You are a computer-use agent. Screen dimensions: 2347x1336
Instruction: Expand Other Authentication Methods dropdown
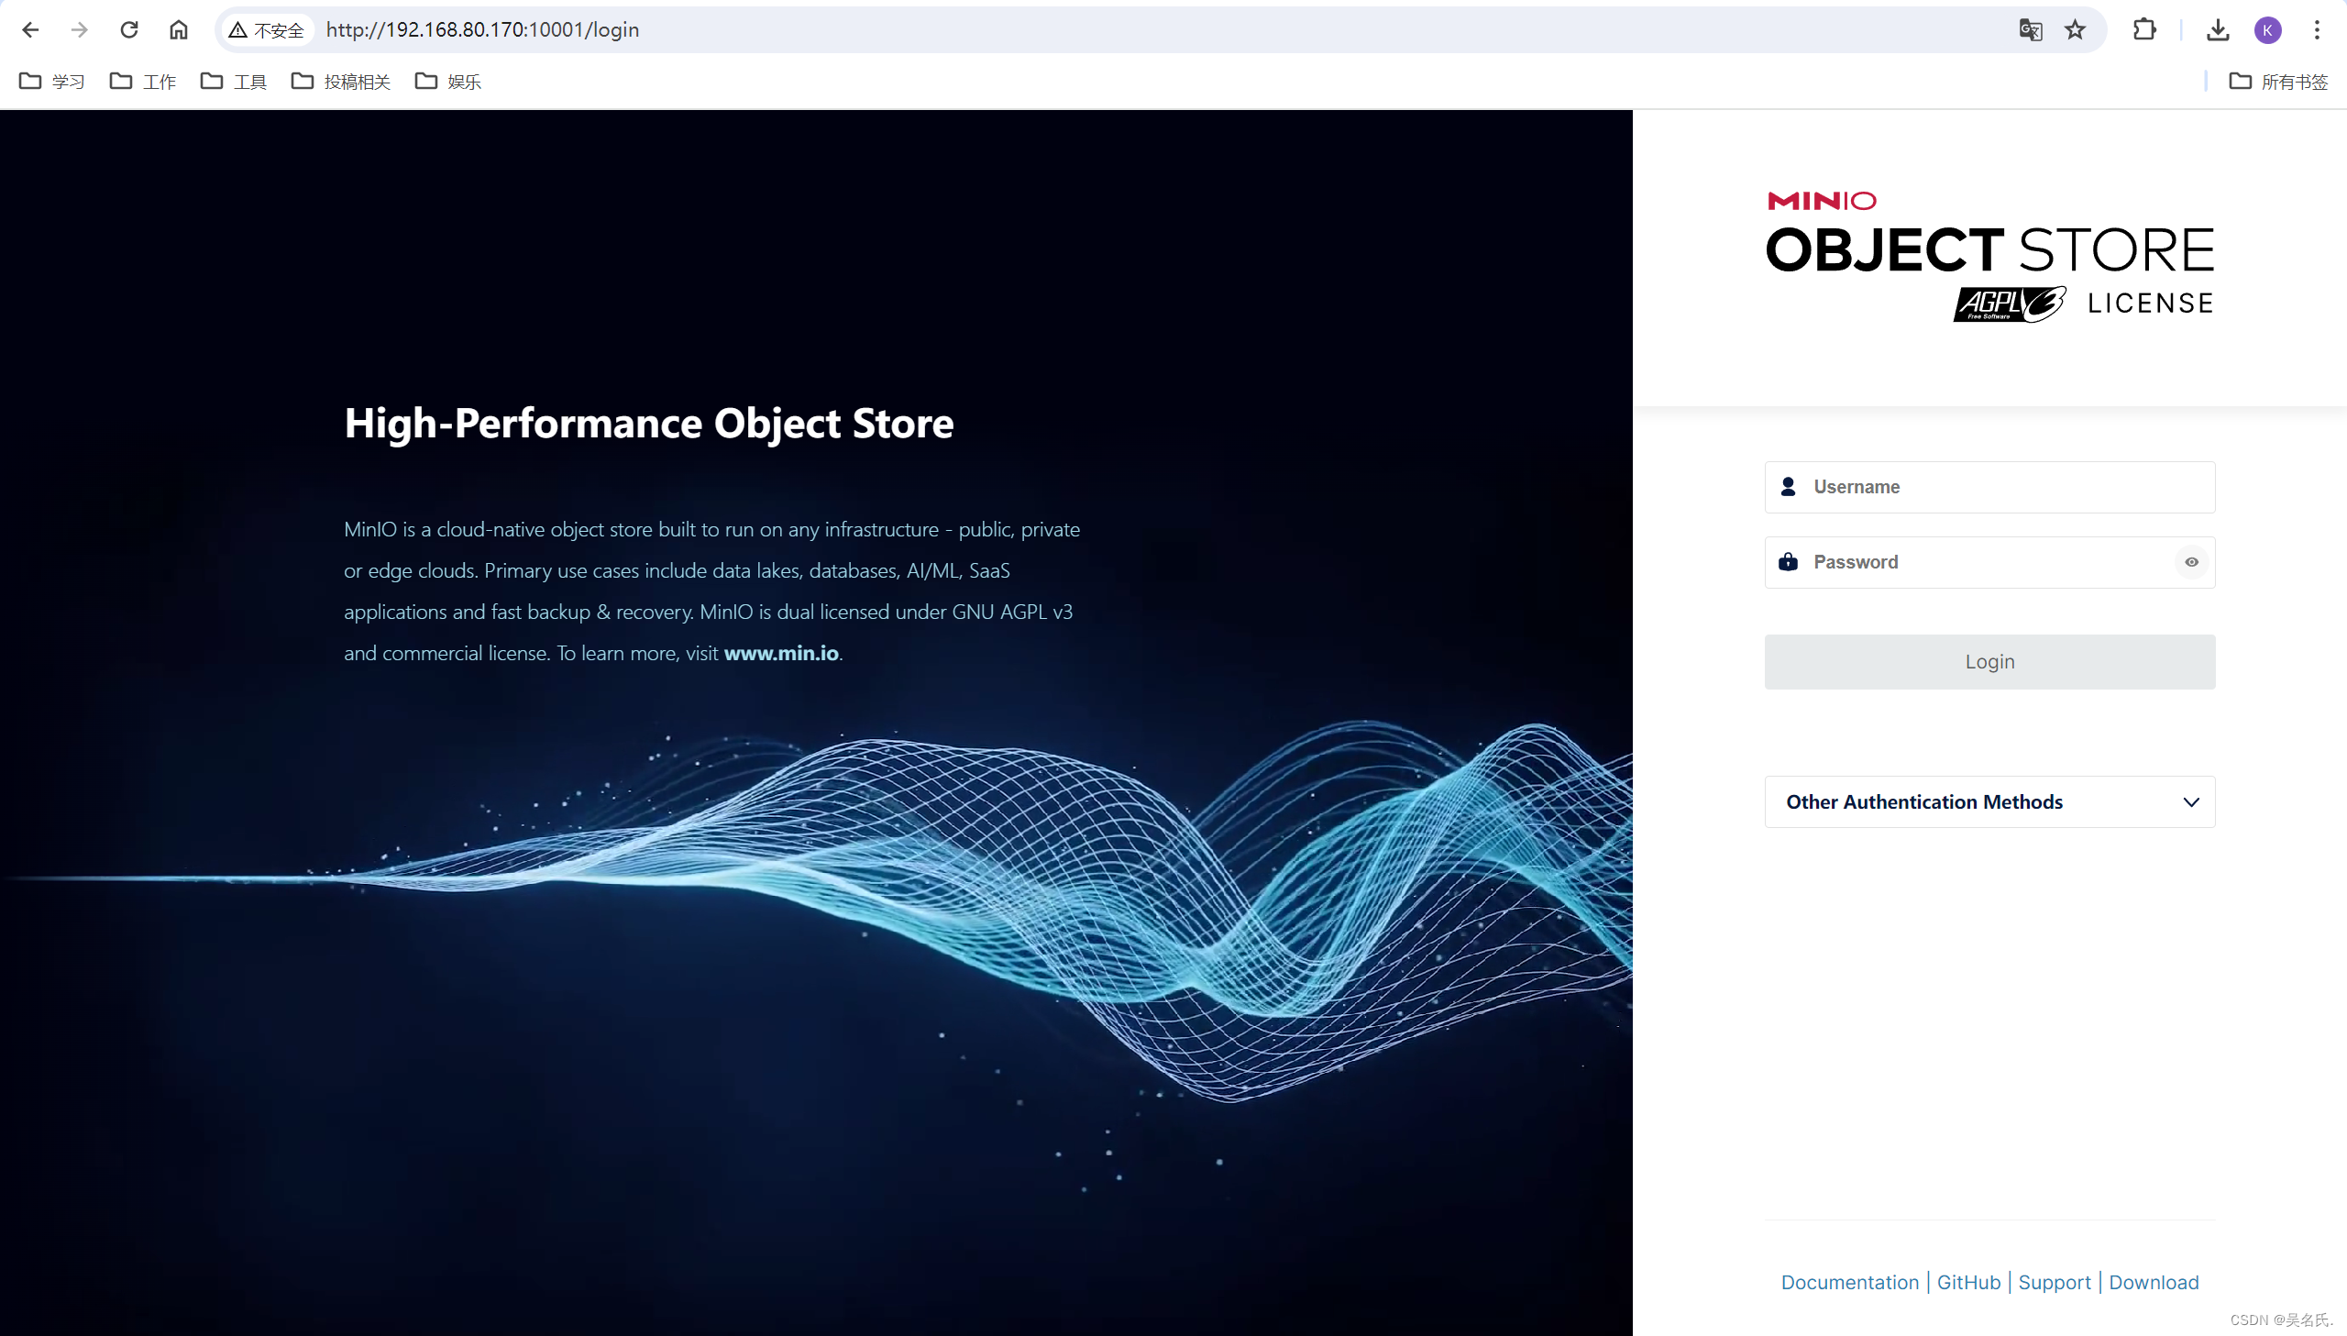1989,802
